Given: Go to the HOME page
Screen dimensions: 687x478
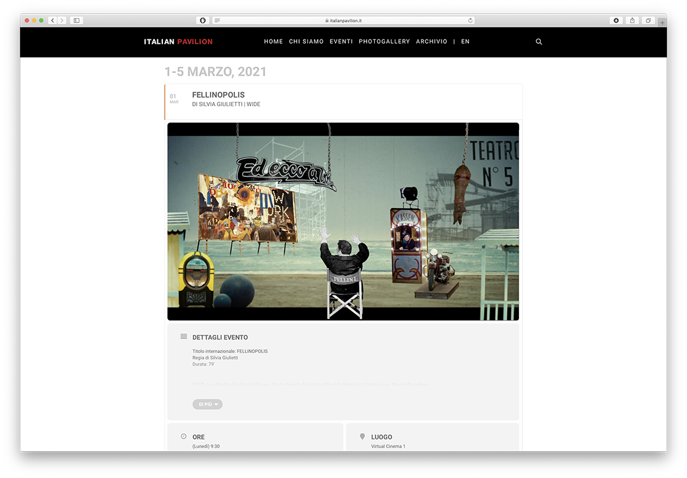Looking at the screenshot, I should pyautogui.click(x=274, y=42).
